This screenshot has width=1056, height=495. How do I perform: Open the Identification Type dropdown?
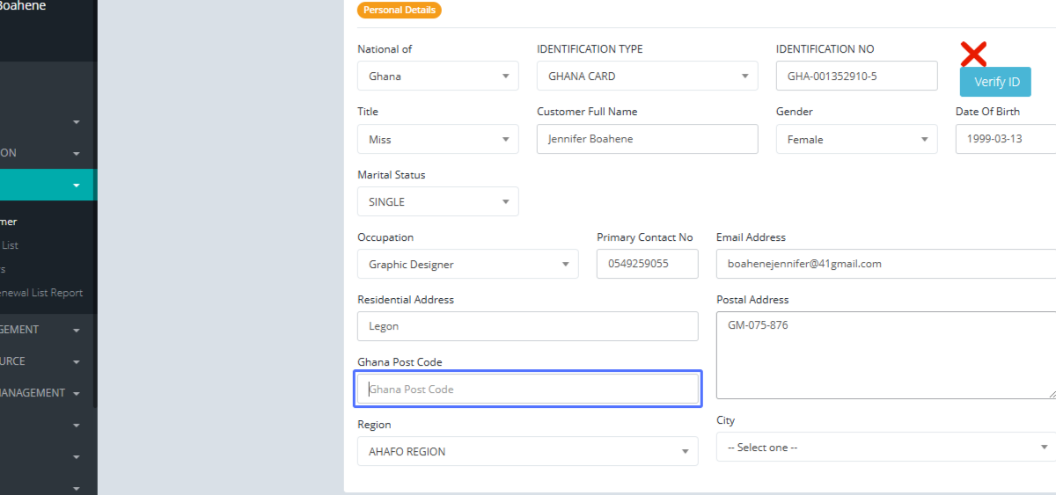[647, 76]
